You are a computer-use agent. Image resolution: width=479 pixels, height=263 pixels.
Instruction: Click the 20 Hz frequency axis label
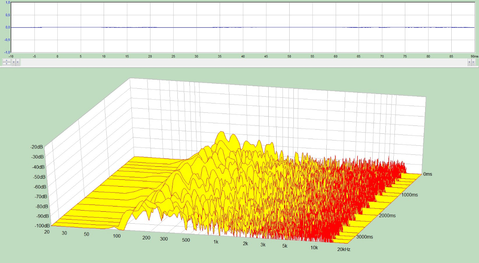pos(48,232)
